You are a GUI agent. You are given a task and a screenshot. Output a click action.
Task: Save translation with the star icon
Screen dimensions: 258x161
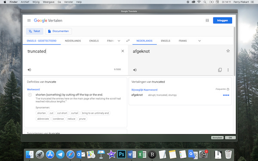click(x=228, y=51)
